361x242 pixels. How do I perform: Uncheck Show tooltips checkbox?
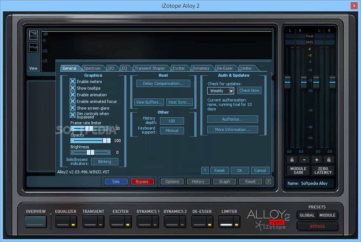(x=73, y=88)
